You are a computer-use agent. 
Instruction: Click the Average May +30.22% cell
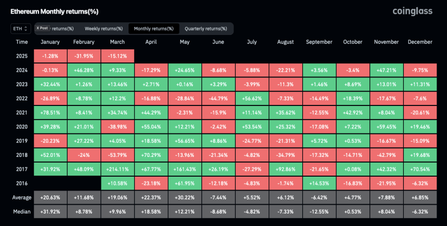(185, 197)
